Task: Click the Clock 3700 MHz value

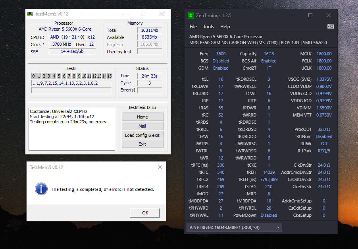Action: (x=62, y=45)
